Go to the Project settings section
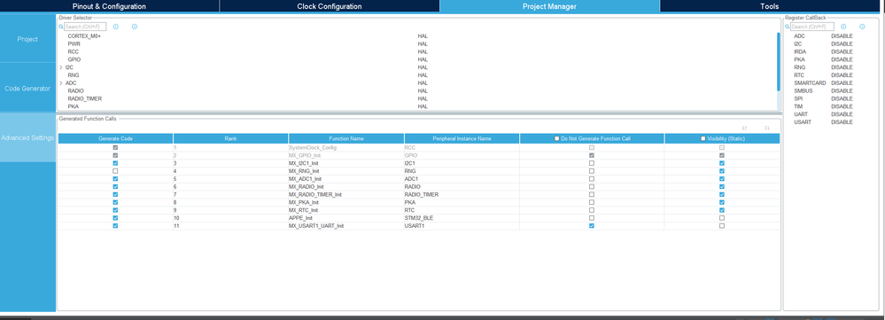 27,39
